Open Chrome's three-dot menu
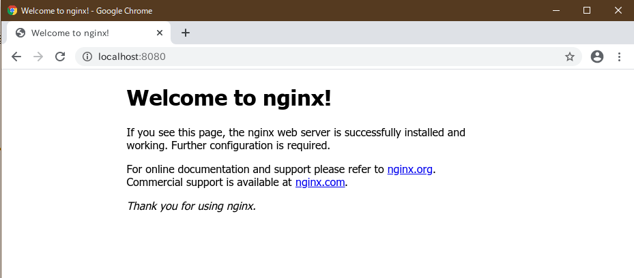 click(x=619, y=57)
